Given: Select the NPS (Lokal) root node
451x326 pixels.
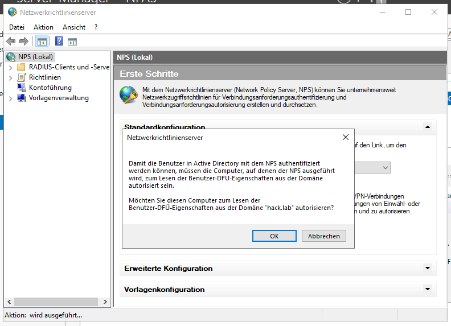Looking at the screenshot, I should click(35, 57).
